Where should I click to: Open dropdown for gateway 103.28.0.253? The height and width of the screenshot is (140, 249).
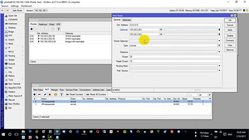161,30
